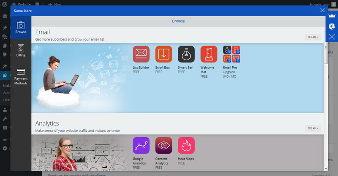338x176 pixels.
Task: Open the List Builder app icon
Action: pyautogui.click(x=141, y=54)
